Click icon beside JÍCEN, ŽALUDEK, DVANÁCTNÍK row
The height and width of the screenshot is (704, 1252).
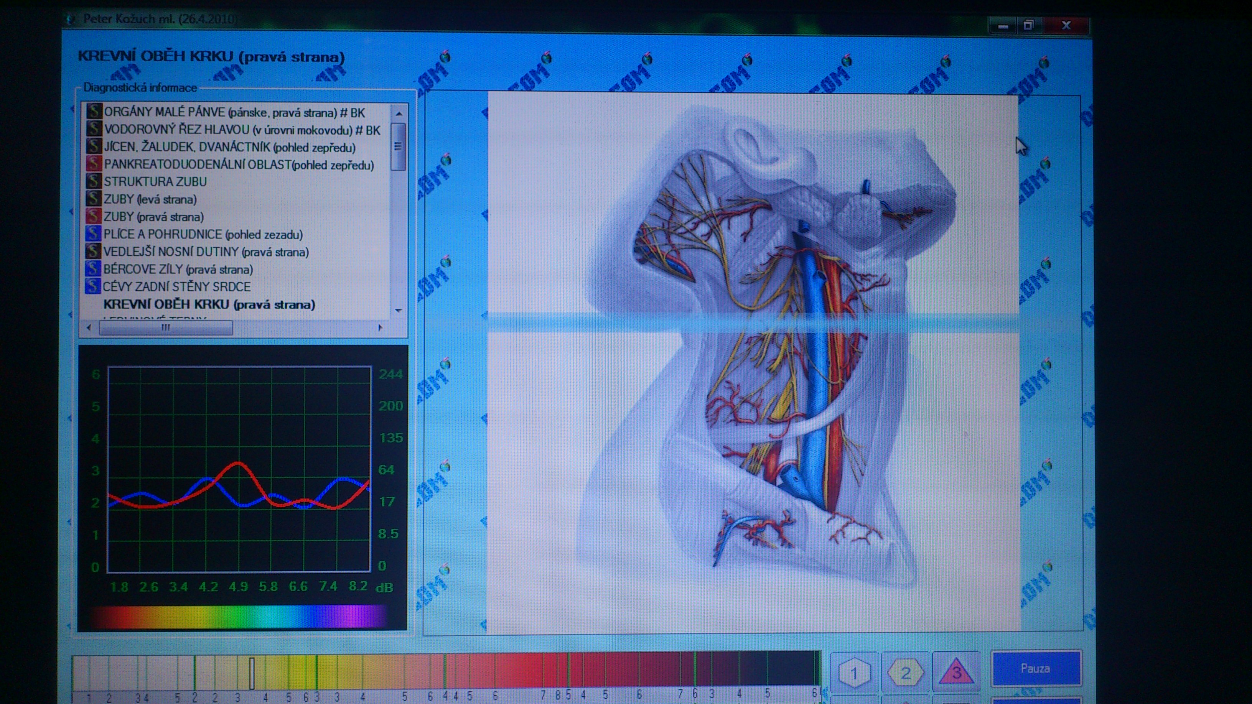pos(94,147)
